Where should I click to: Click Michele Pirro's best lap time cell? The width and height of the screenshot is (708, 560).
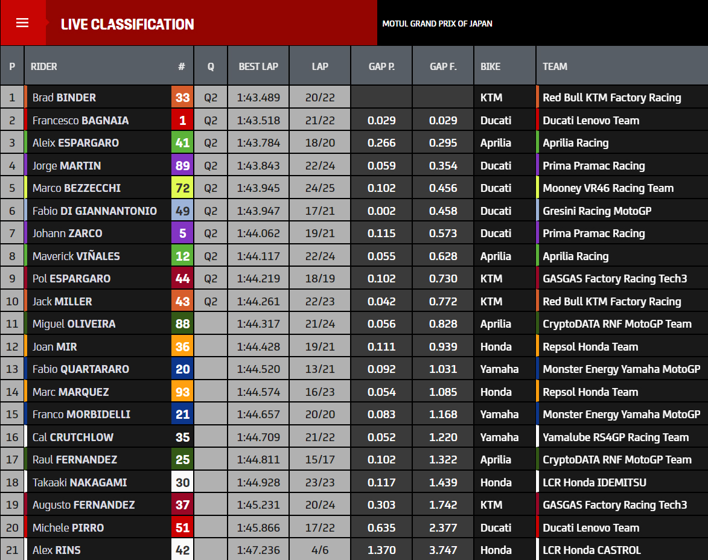tap(258, 527)
